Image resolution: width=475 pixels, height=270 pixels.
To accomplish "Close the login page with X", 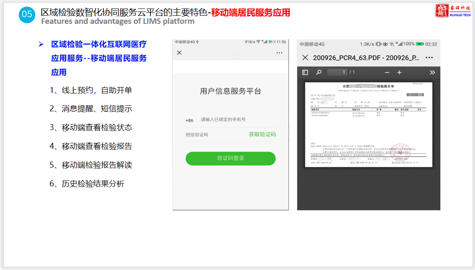I will click(179, 52).
